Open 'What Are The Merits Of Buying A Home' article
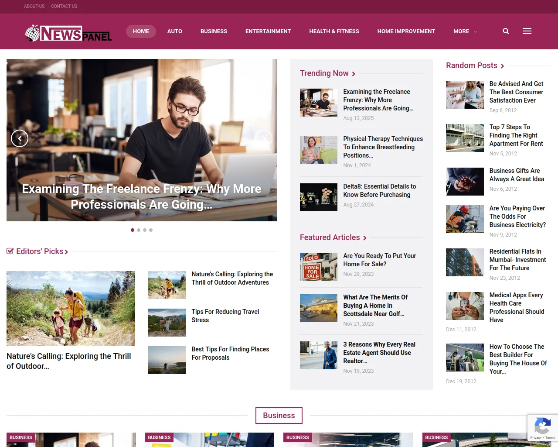Image resolution: width=558 pixels, height=447 pixels. (x=375, y=306)
